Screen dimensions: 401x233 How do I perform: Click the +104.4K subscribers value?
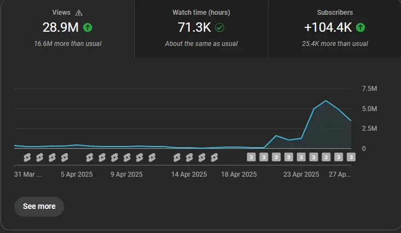tap(328, 27)
